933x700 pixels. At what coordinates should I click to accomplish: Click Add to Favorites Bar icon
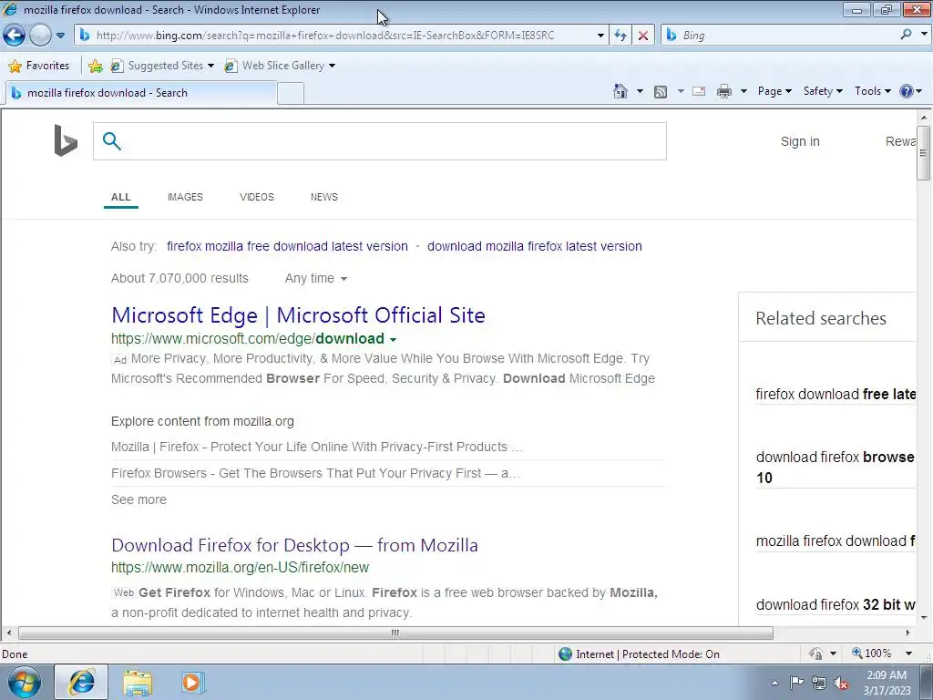point(95,66)
